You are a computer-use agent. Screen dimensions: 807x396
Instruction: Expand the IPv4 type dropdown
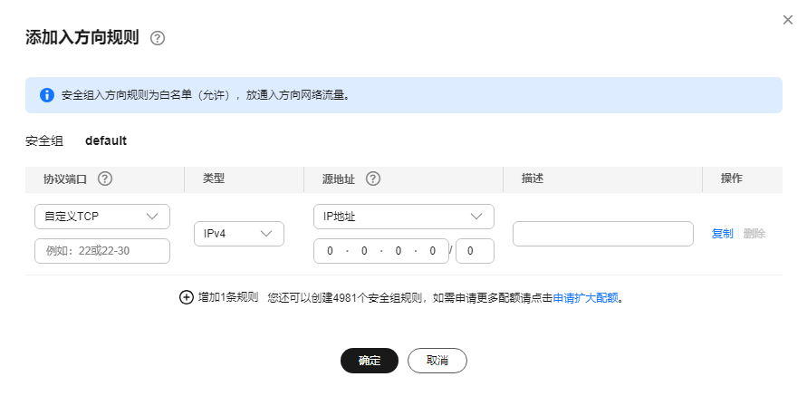[238, 233]
